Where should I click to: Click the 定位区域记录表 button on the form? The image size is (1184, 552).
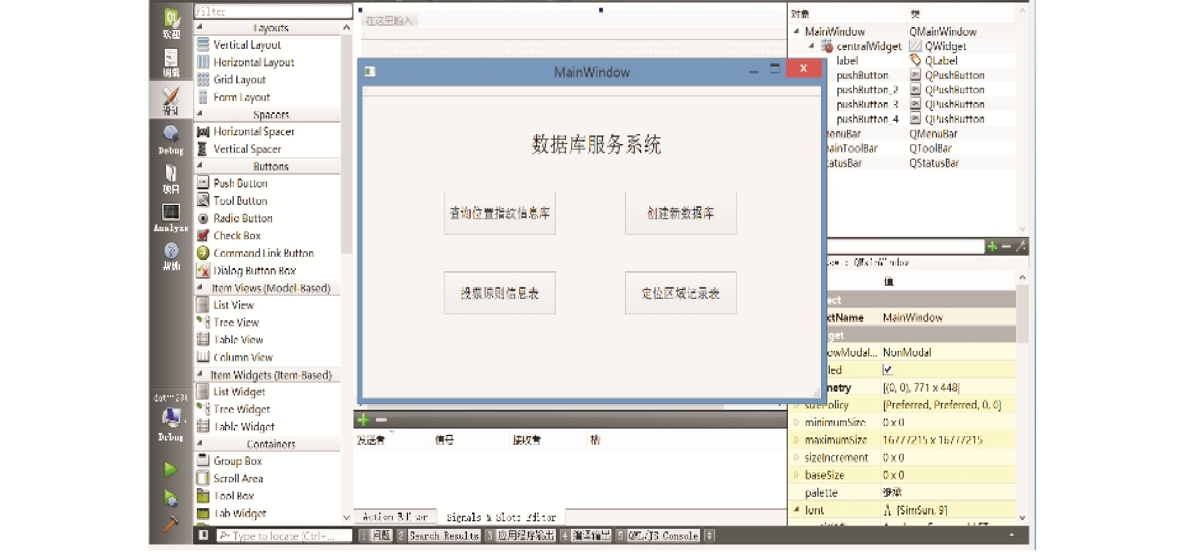coord(681,293)
